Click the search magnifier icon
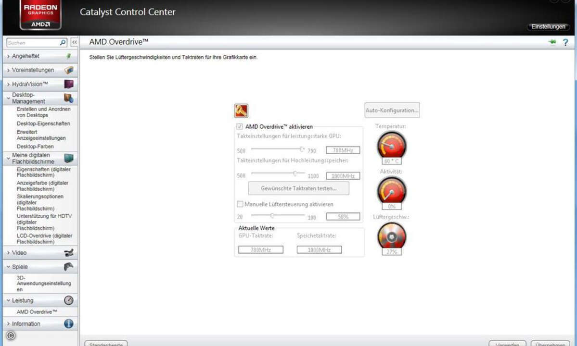 [63, 43]
